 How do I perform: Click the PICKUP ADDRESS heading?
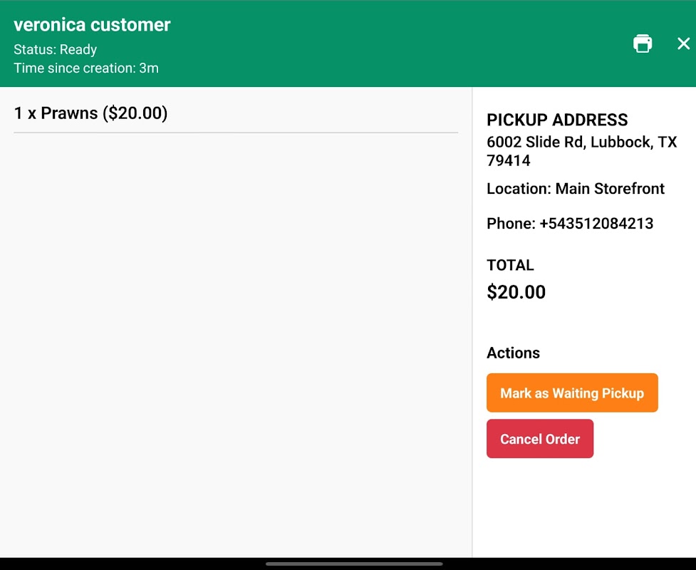click(557, 120)
